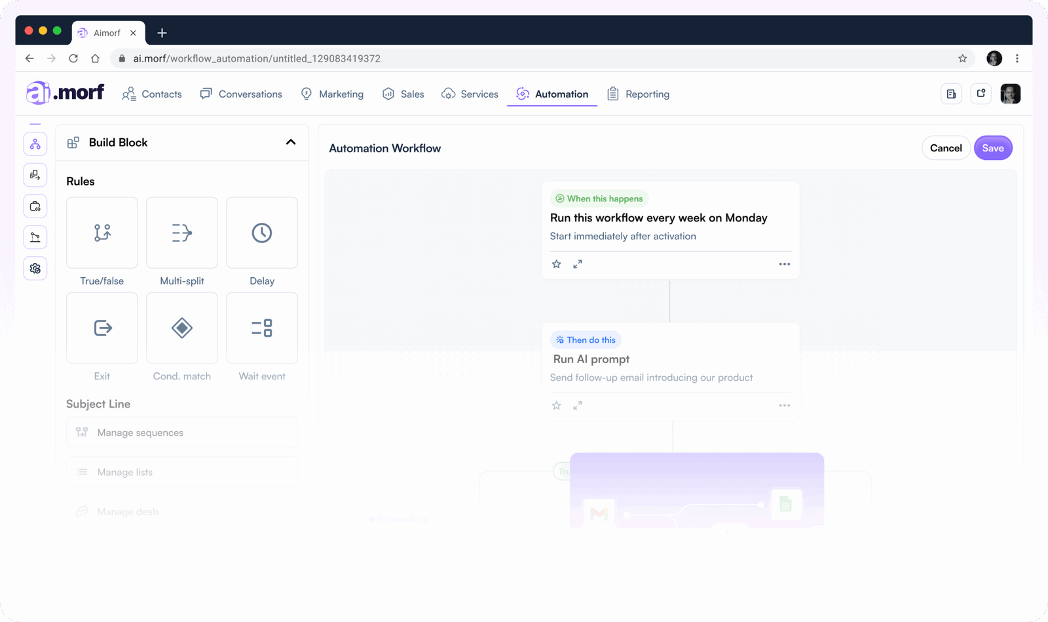Cancel the workflow changes
Image resolution: width=1048 pixels, height=622 pixels.
click(x=946, y=148)
